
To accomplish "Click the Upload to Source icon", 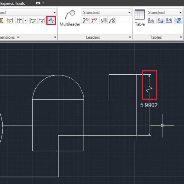I will [169, 20].
